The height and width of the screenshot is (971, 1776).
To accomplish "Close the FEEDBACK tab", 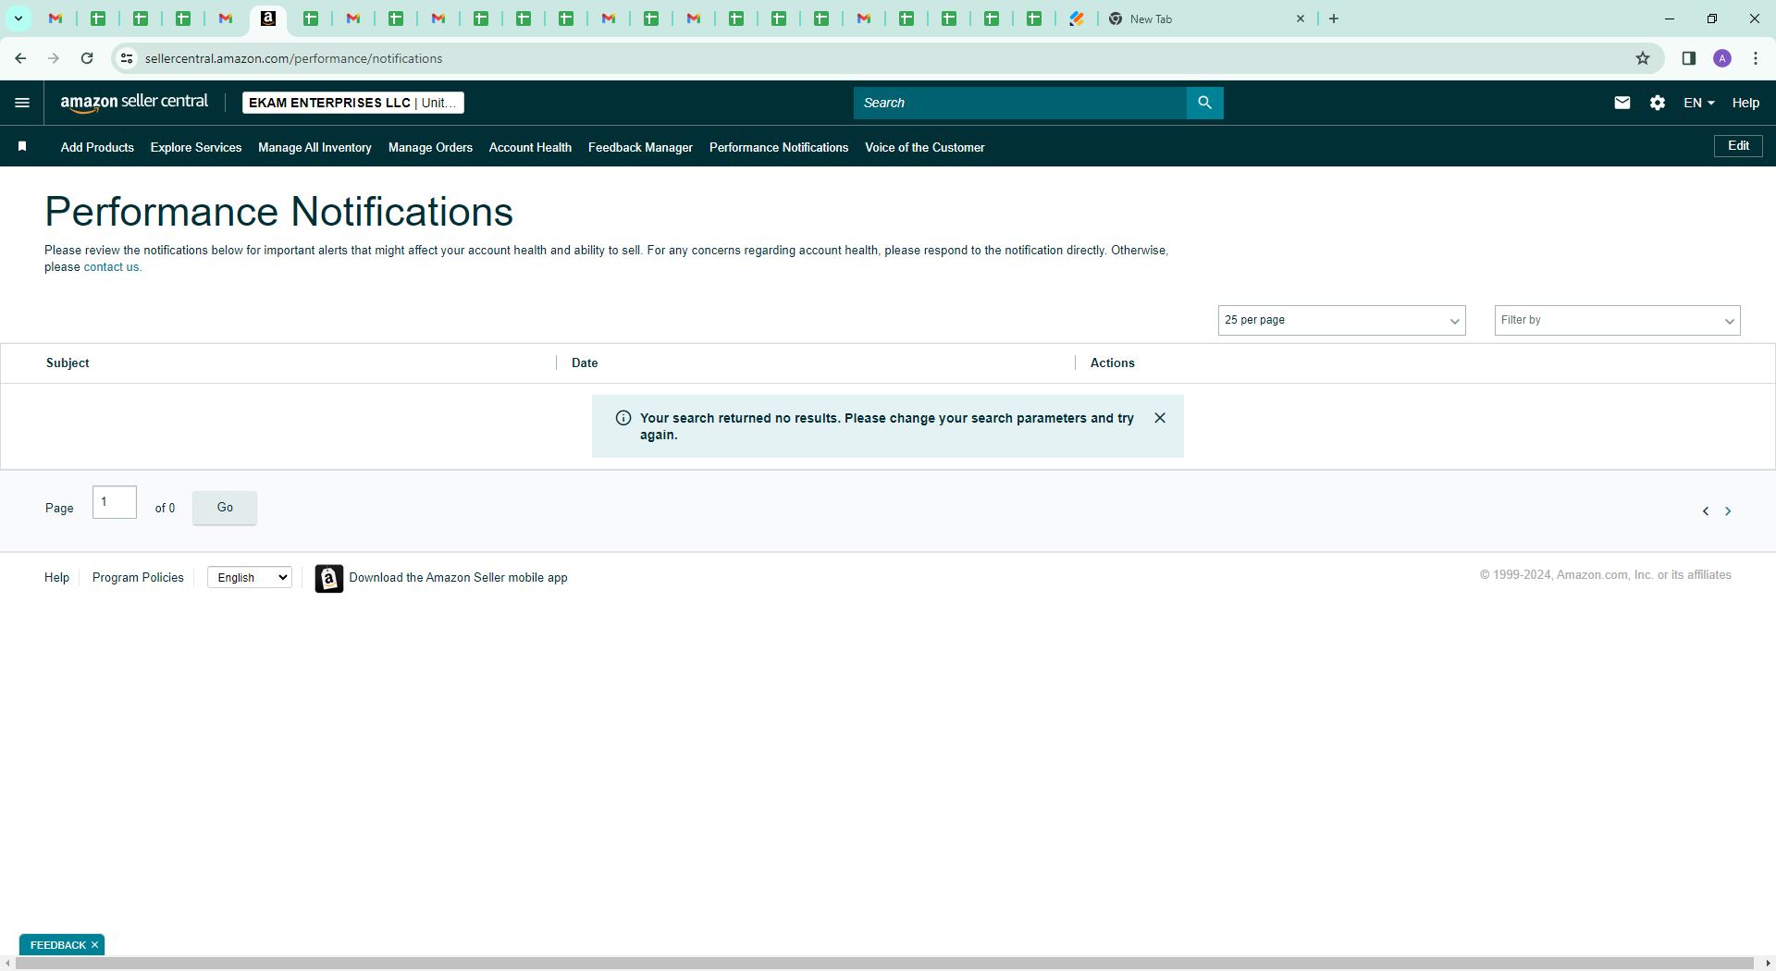I will [x=95, y=945].
